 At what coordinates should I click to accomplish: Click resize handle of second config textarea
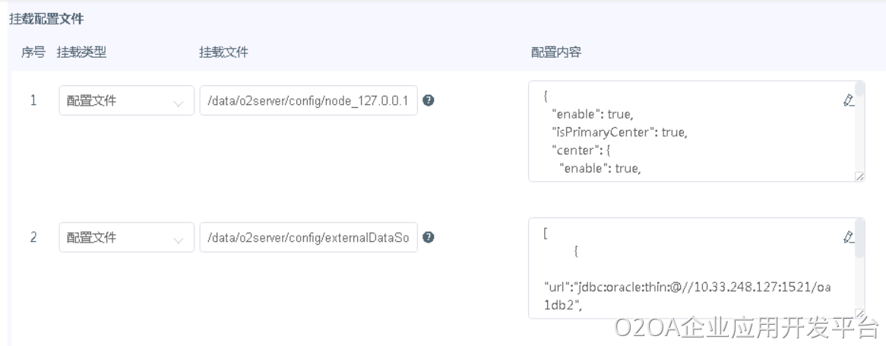[x=859, y=313]
